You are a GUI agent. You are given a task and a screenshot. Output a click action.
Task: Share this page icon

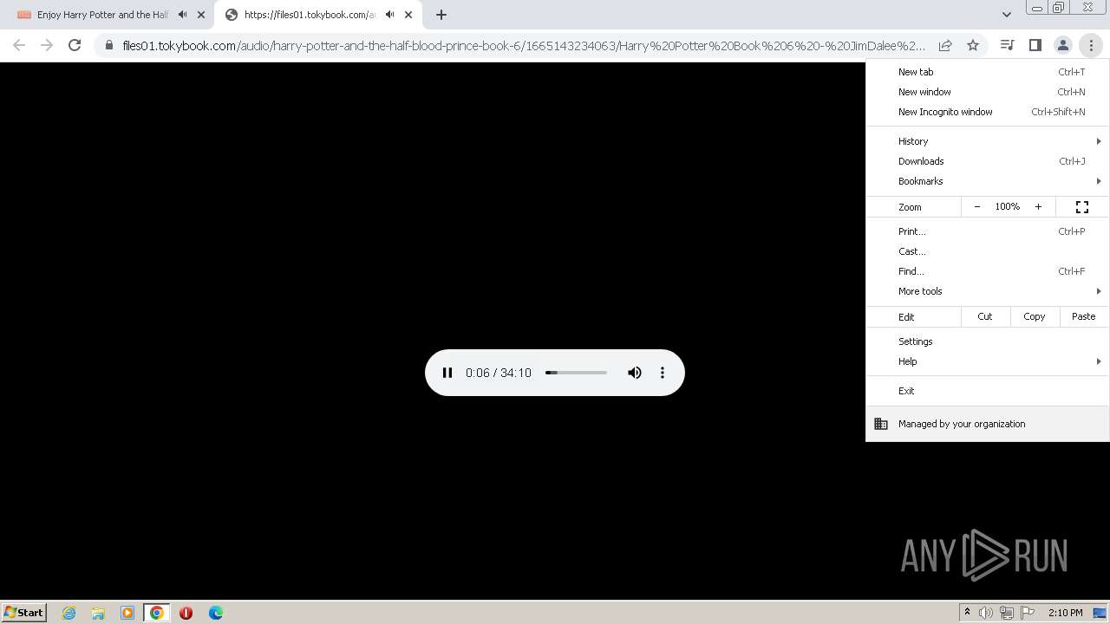coord(945,45)
